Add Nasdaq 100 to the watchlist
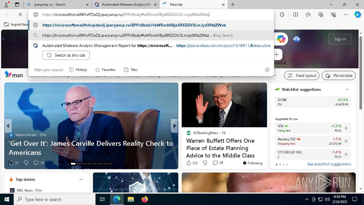364x205 pixels. point(346,141)
